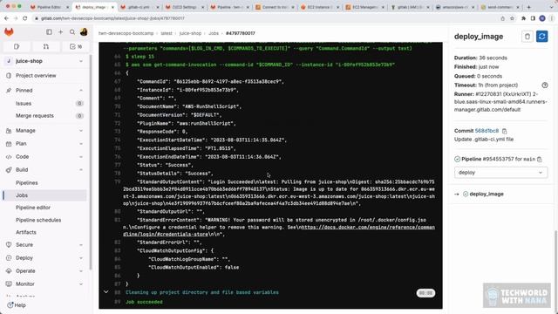This screenshot has height=314, width=558.
Task: Click the page vertical scrollbar
Action: click(556, 267)
